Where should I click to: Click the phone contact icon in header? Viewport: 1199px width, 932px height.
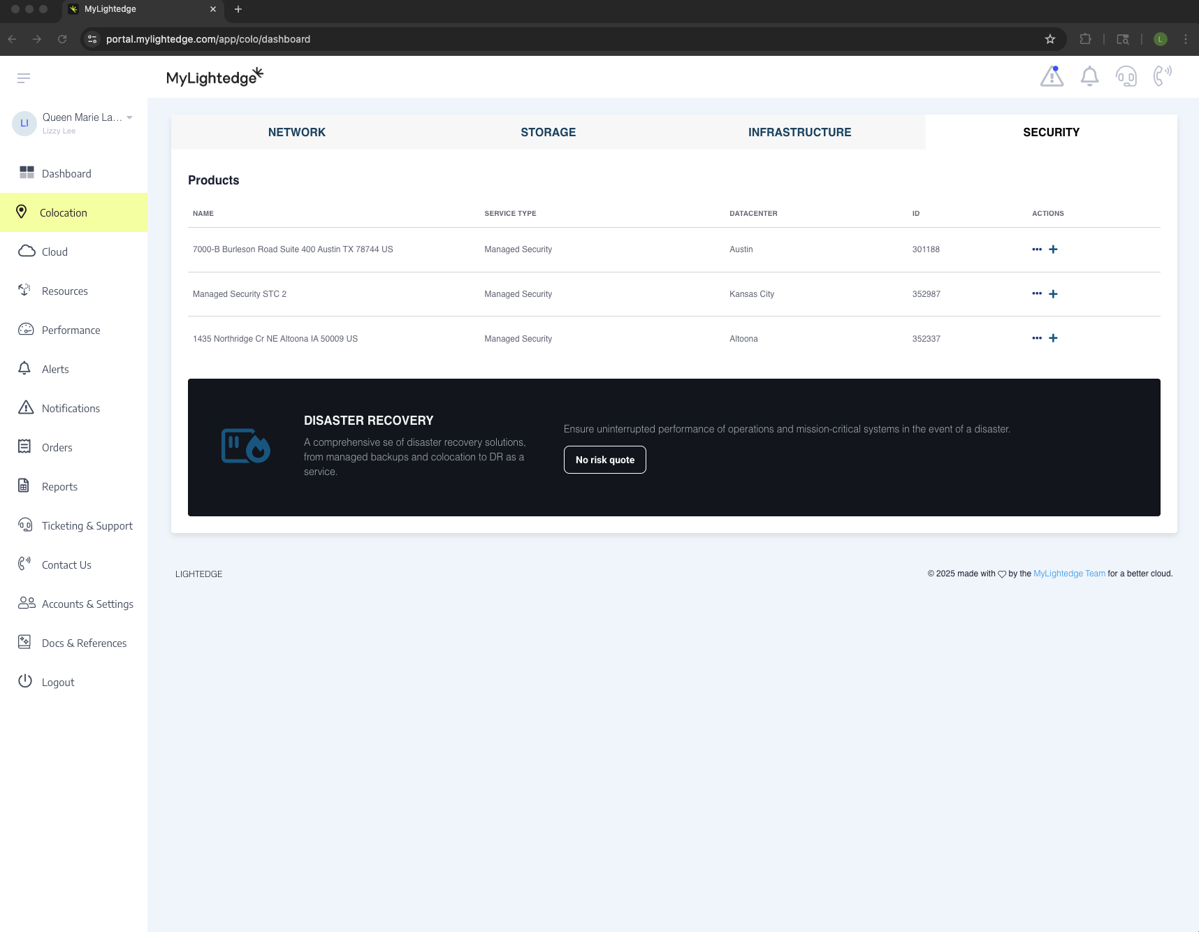click(x=1163, y=76)
